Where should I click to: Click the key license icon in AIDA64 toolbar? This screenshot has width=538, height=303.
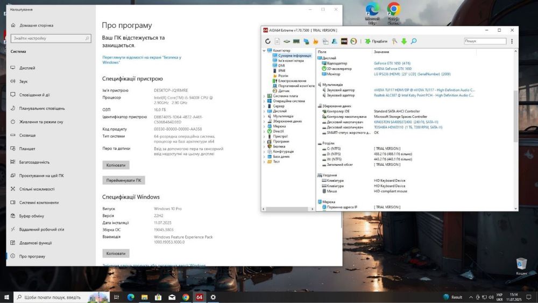(394, 41)
